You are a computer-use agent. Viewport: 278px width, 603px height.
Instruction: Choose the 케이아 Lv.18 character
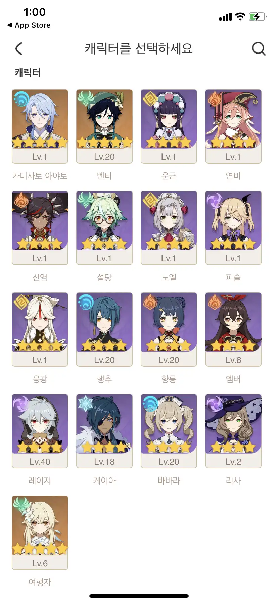click(104, 431)
